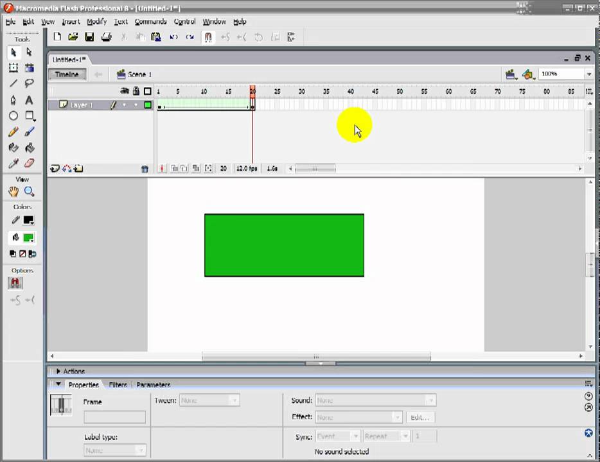Image resolution: width=600 pixels, height=462 pixels.
Task: Select the Line tool
Action: (13, 83)
